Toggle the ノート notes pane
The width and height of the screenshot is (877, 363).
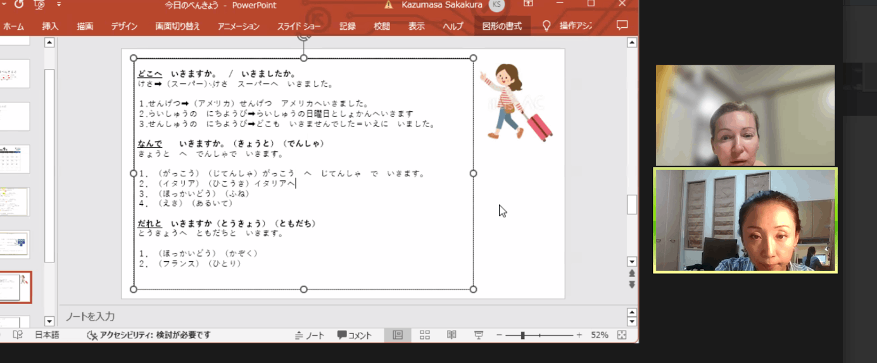point(309,335)
